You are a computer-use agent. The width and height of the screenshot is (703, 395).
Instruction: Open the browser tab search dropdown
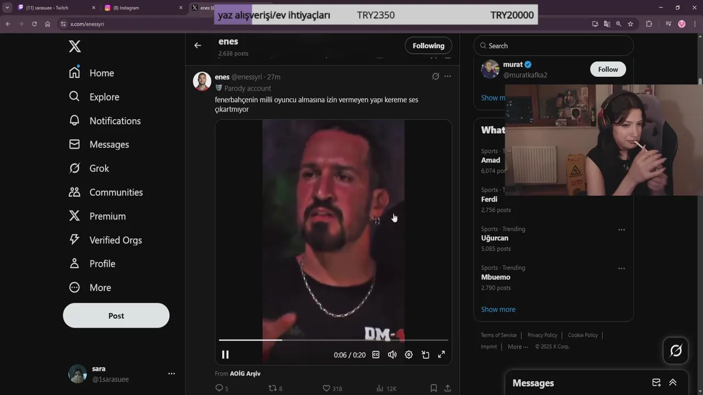click(x=7, y=8)
